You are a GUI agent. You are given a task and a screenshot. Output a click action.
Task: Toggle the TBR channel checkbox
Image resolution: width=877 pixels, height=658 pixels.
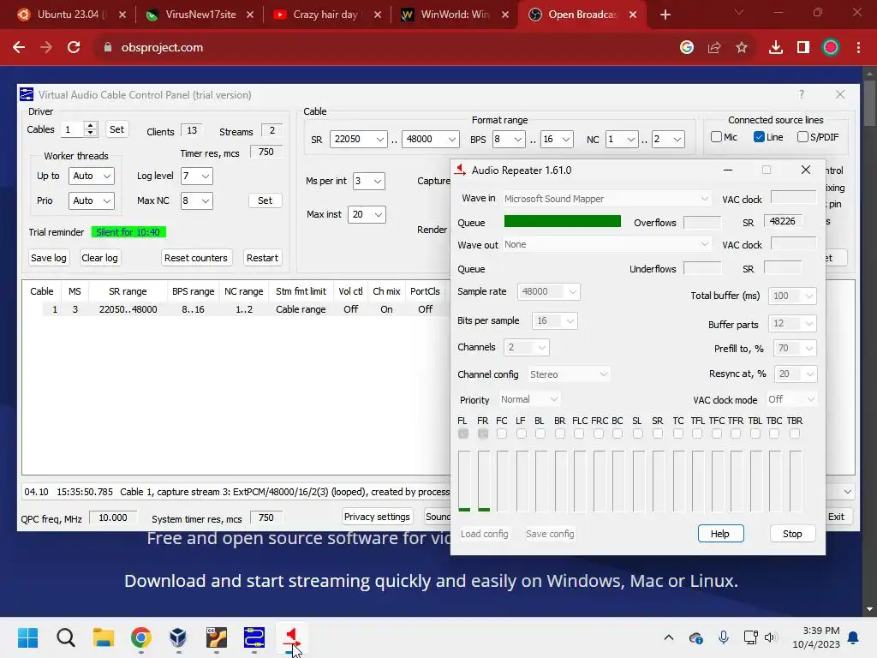click(x=795, y=434)
